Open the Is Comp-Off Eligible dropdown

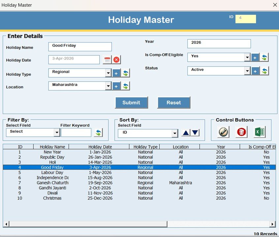click(247, 57)
